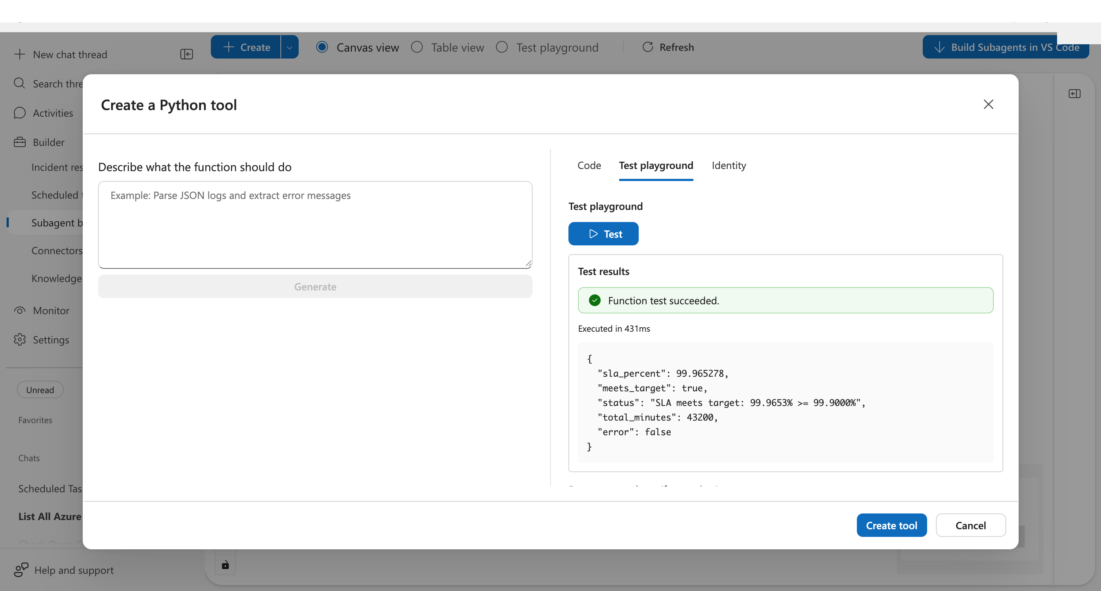
Task: Select Table view radio button
Action: 417,47
